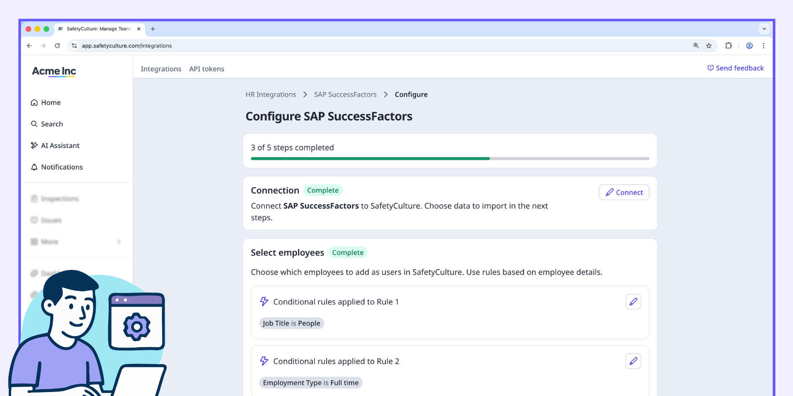Send feedback via top-right link

tap(736, 68)
